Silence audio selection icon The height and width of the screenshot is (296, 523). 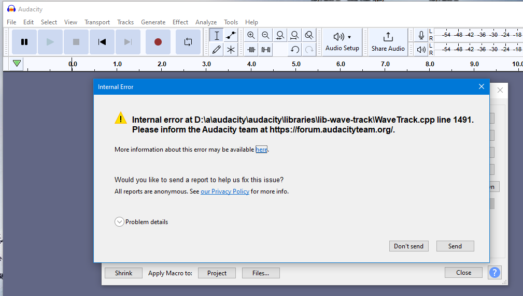tap(265, 50)
